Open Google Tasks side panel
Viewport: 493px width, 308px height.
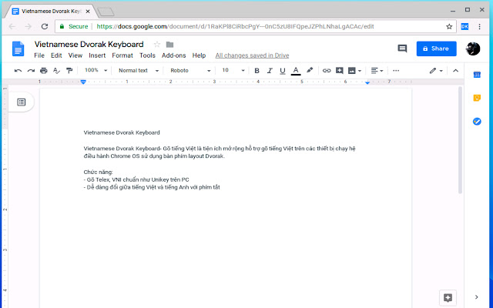coord(477,122)
